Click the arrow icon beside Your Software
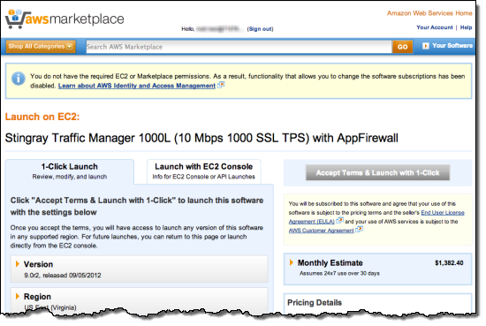486x326 pixels. [426, 46]
